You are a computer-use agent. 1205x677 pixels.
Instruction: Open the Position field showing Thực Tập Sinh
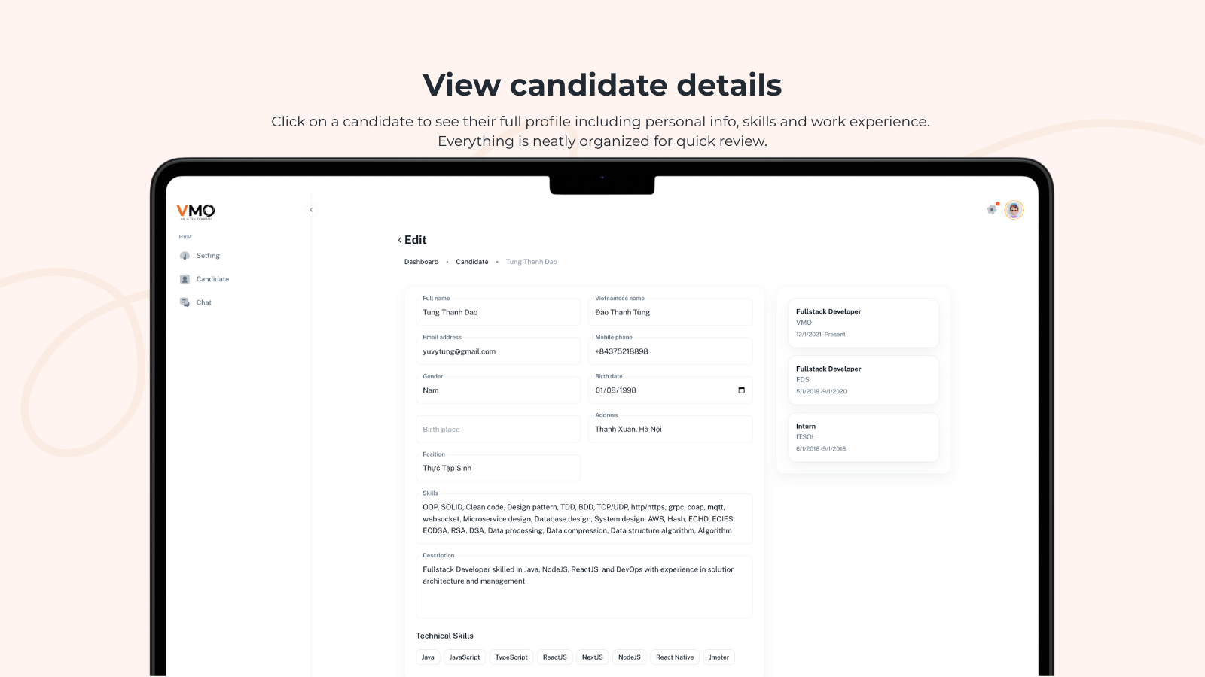tap(498, 468)
